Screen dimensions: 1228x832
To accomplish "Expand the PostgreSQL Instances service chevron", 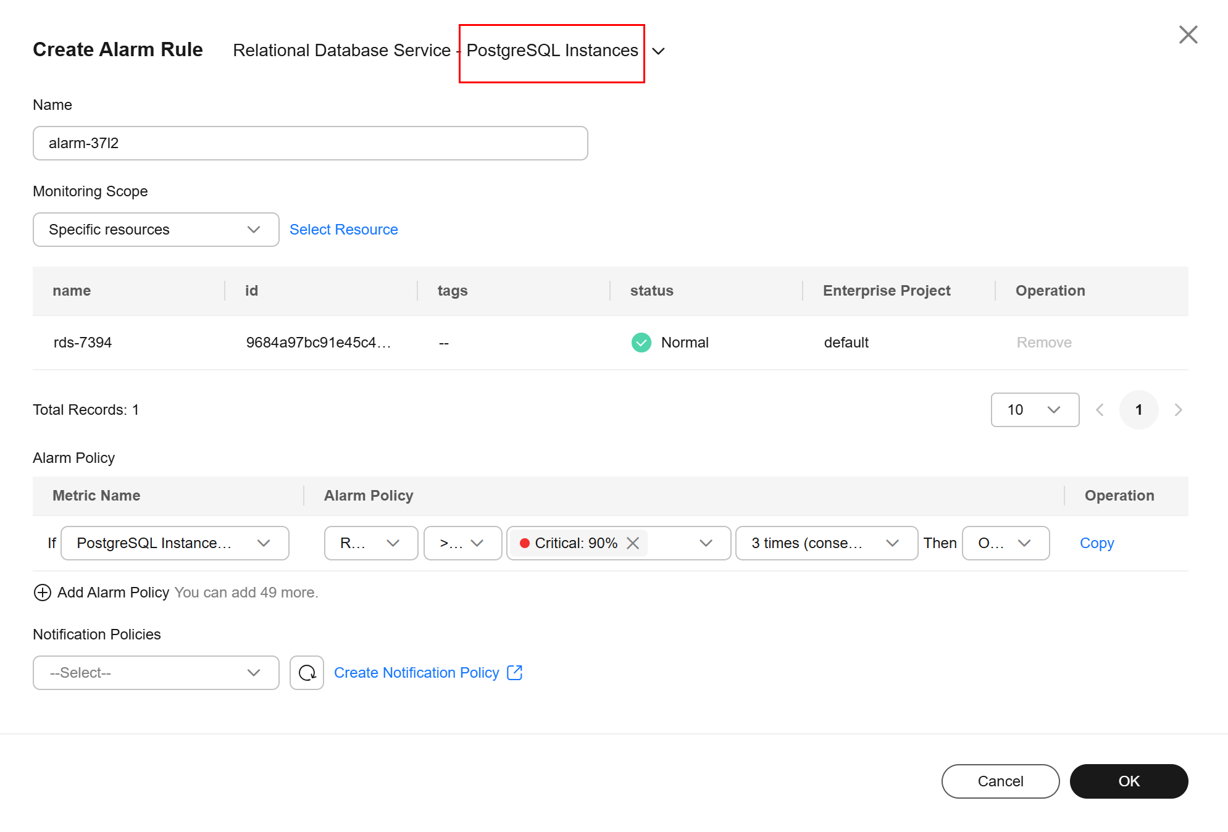I will click(659, 51).
